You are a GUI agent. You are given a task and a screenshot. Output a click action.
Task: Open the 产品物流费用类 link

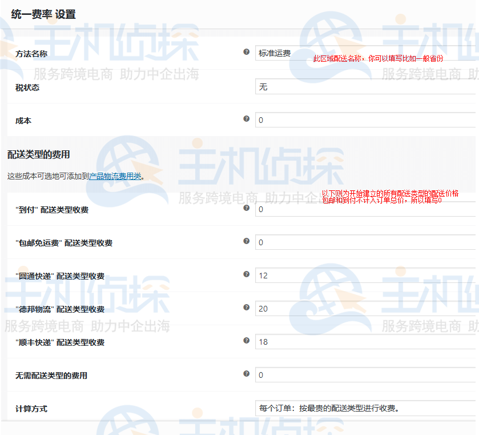(115, 176)
